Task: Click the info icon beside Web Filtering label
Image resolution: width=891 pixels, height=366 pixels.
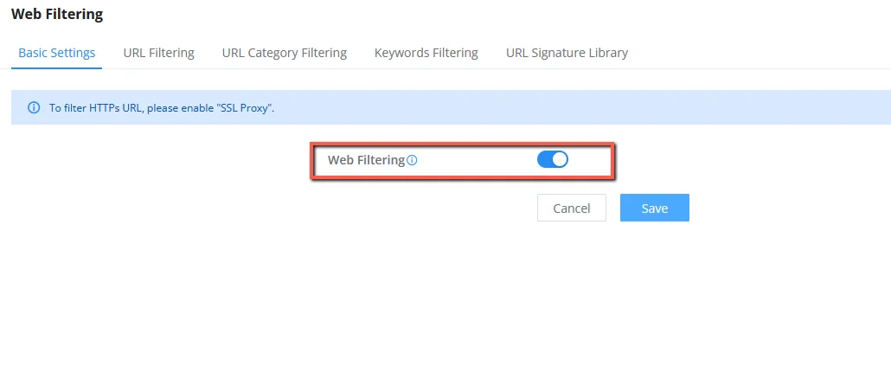Action: click(413, 160)
